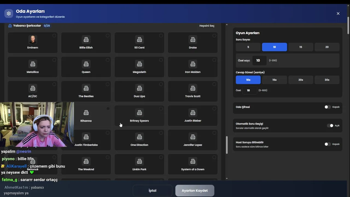Click the Britney Spears card icon
This screenshot has width=350, height=197.
tap(139, 113)
